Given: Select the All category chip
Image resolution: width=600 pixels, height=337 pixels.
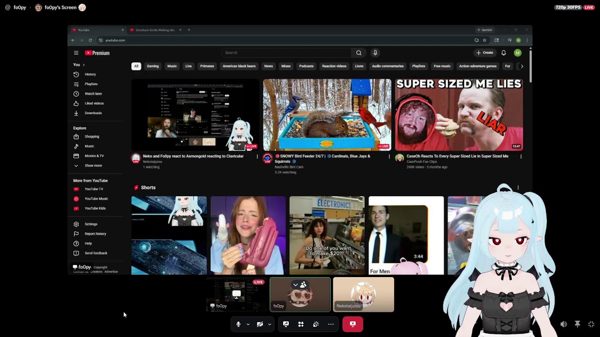Looking at the screenshot, I should point(136,66).
